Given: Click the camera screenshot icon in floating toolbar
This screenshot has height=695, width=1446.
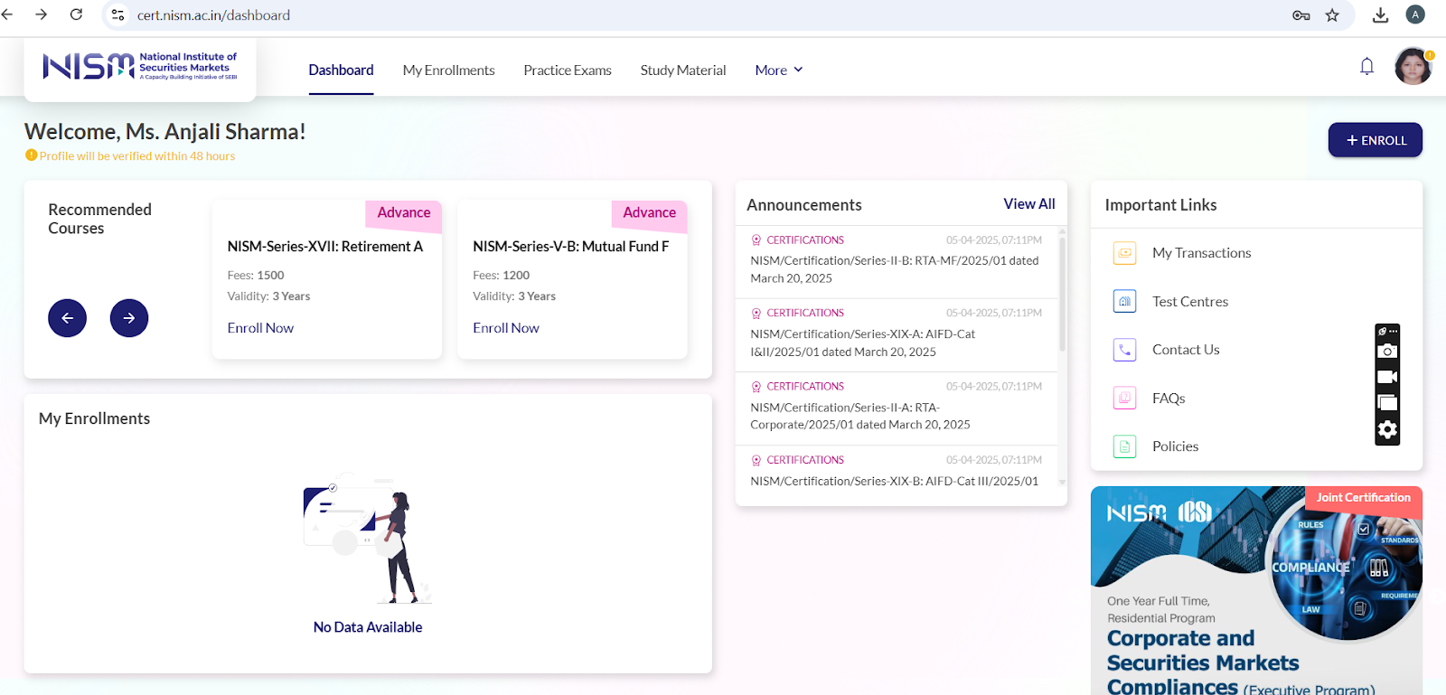Looking at the screenshot, I should [1387, 351].
